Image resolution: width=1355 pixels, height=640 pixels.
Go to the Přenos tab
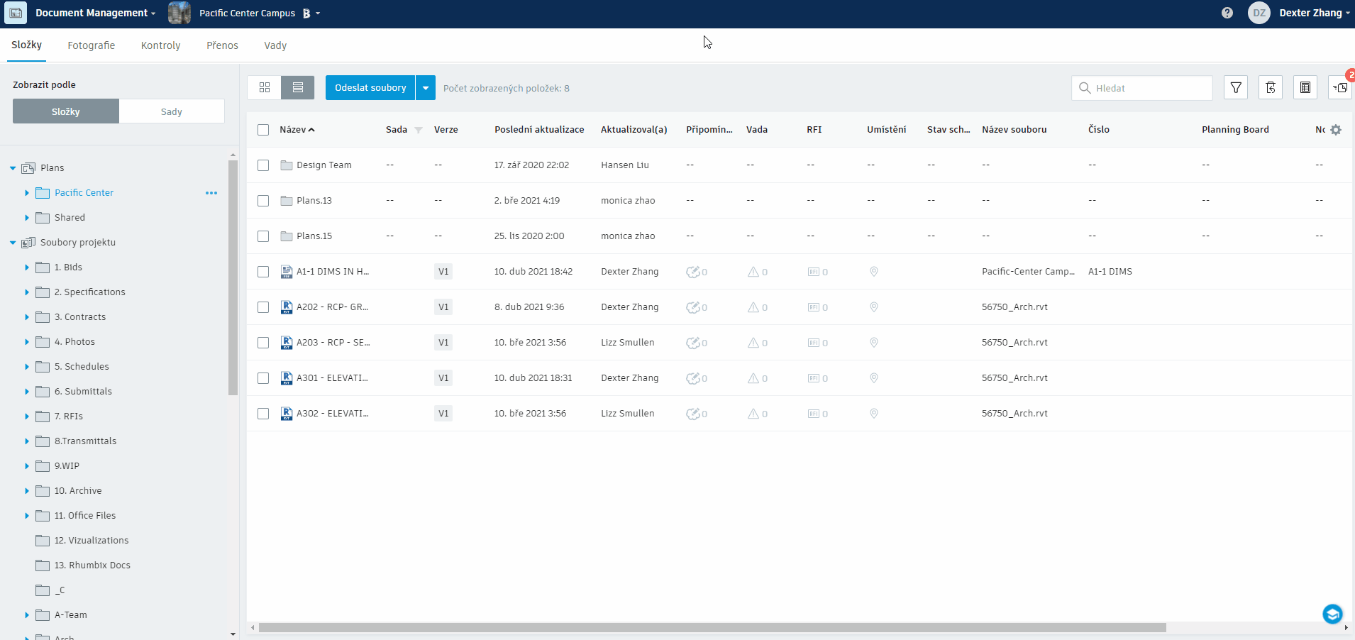pos(223,45)
